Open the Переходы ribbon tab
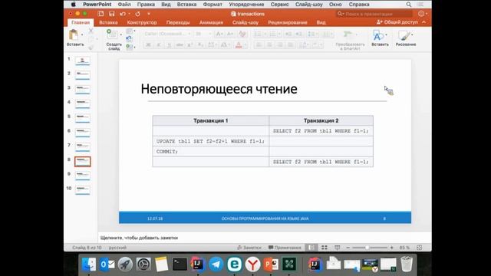The width and height of the screenshot is (491, 276). (x=178, y=22)
